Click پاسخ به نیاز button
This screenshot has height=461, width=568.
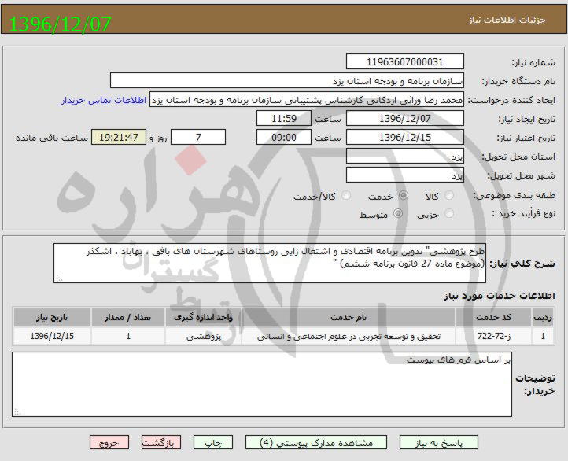pyautogui.click(x=439, y=443)
